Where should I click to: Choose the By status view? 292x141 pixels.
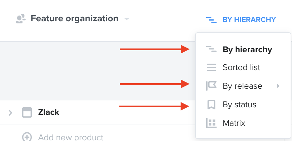click(x=243, y=105)
